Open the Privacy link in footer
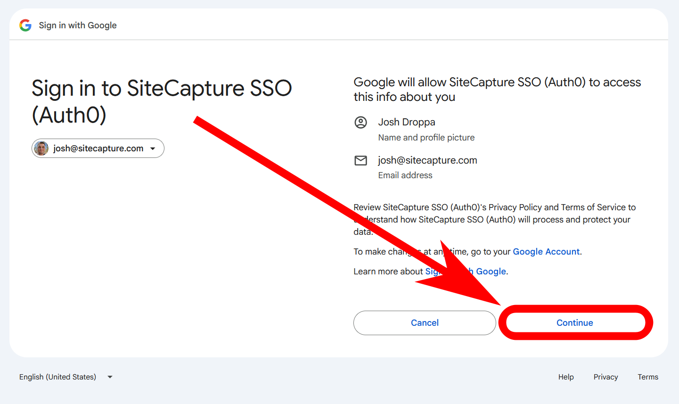This screenshot has width=679, height=404. [605, 377]
